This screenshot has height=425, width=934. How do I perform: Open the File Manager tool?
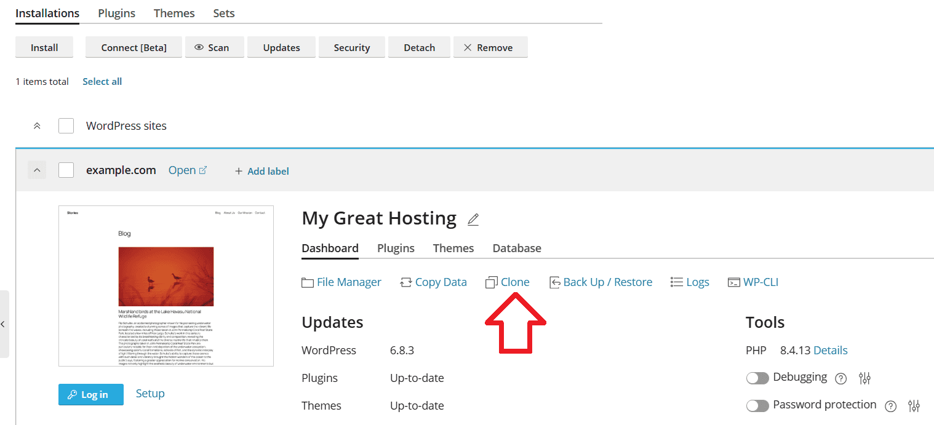(341, 282)
